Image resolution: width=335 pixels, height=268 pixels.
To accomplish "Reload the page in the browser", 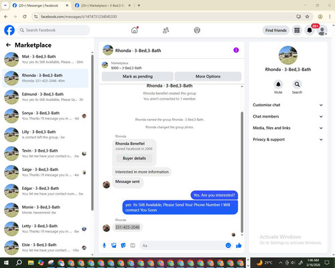I will click(x=25, y=17).
